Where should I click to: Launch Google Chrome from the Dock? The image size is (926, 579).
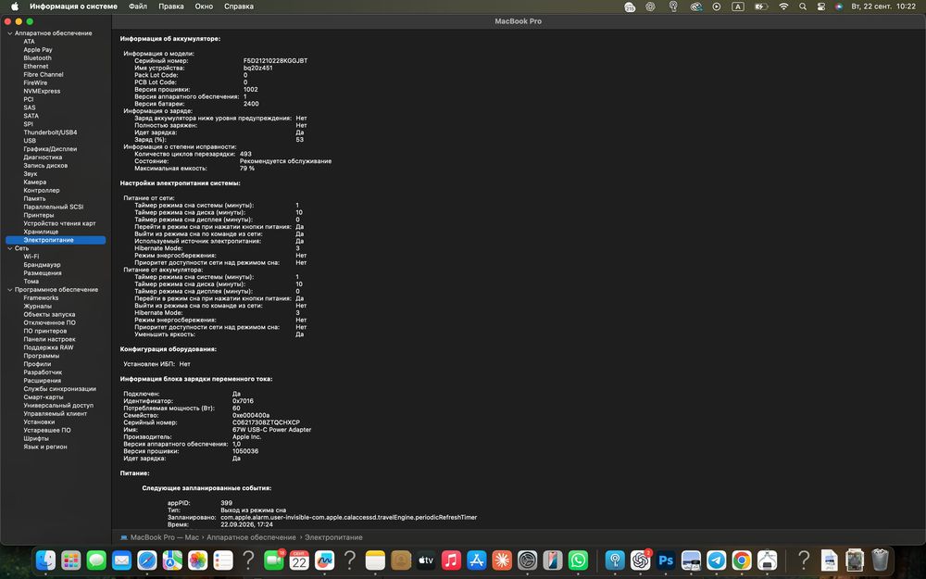point(742,560)
